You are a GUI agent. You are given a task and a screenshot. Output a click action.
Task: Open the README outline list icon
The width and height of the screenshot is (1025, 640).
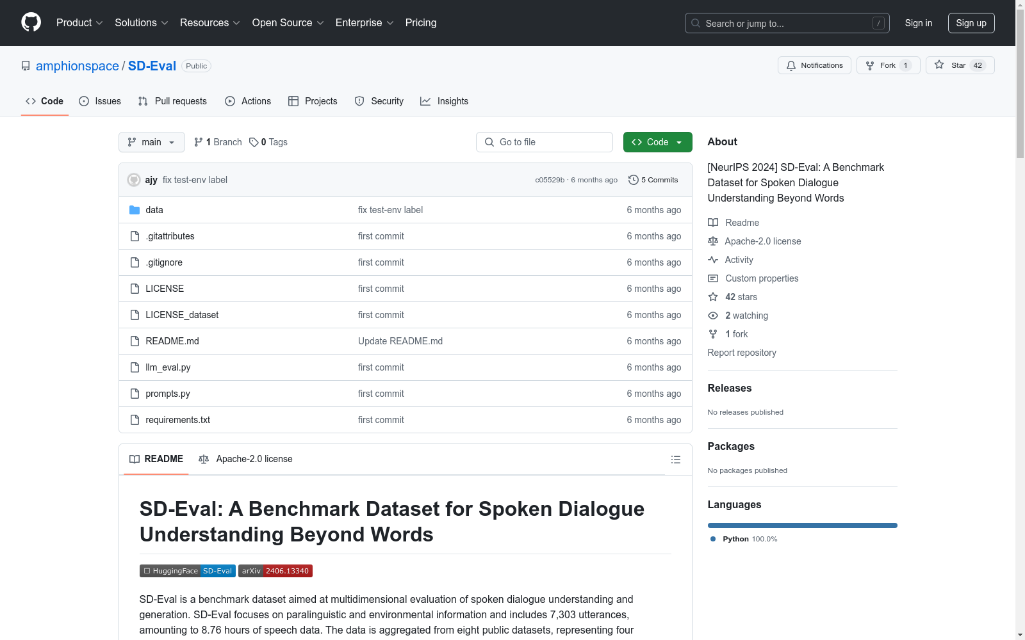676,460
